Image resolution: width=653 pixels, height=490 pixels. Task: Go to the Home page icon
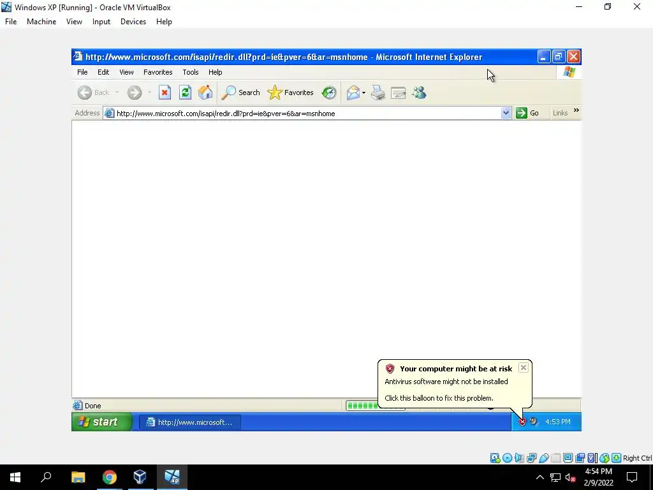[205, 93]
